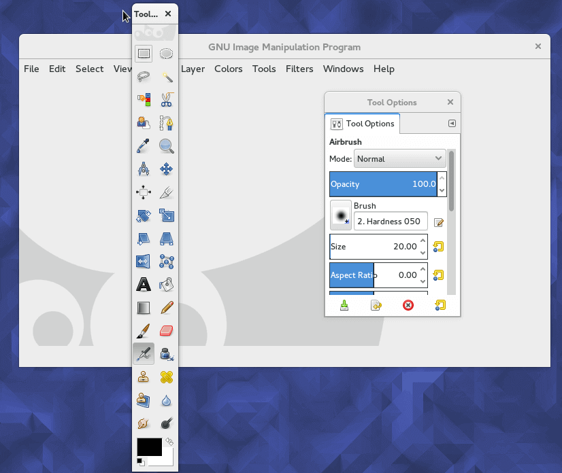Open the Select menu
Screen dimensions: 562x473
(90, 69)
